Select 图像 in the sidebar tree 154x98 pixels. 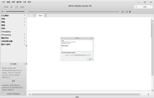coord(3,22)
